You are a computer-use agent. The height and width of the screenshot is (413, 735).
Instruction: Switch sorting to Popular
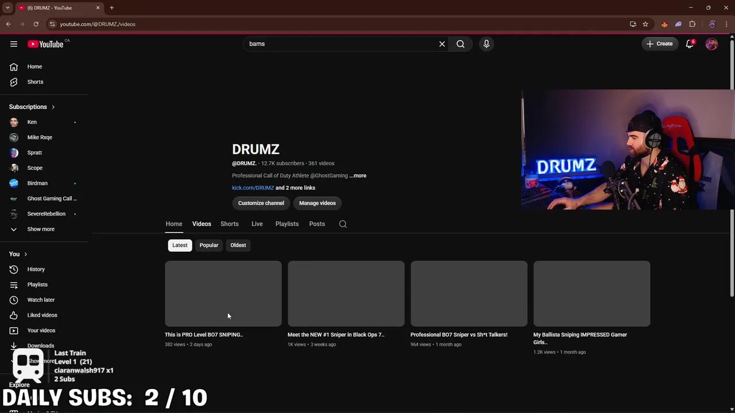(208, 245)
